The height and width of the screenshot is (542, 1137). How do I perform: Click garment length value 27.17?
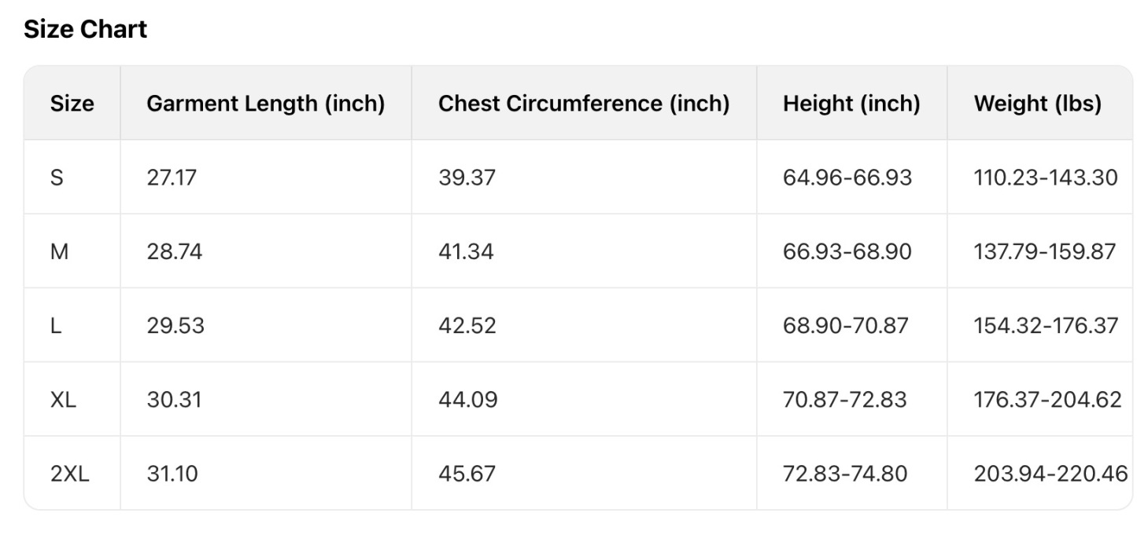[x=171, y=178]
